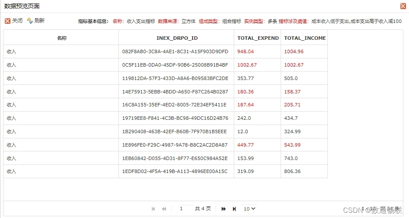Jump to last page of results
The image size is (409, 218).
(234, 208)
